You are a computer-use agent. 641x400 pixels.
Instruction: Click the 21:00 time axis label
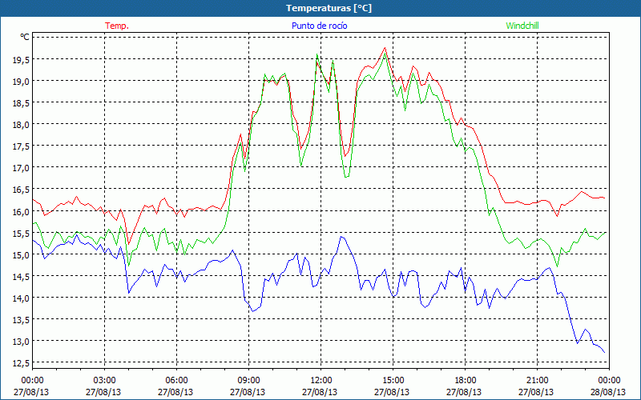coord(537,380)
